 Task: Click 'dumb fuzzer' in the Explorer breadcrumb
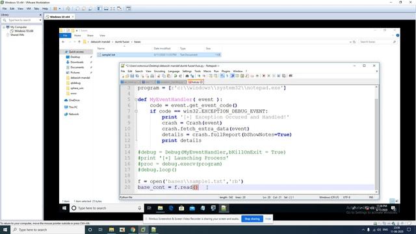click(122, 42)
